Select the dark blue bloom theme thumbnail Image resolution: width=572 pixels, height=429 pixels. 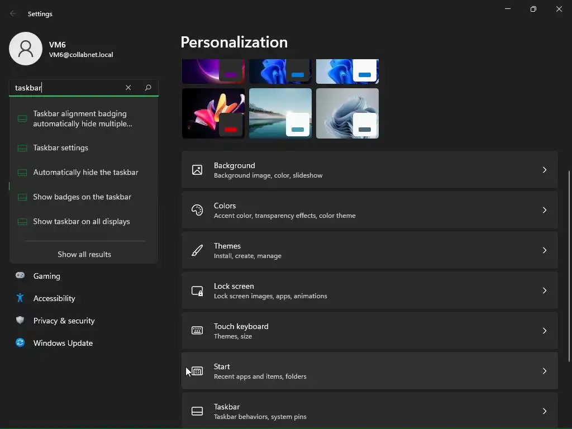tap(280, 71)
